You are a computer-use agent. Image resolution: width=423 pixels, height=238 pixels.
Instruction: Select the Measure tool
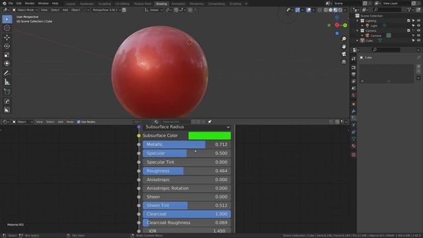pyautogui.click(x=7, y=82)
